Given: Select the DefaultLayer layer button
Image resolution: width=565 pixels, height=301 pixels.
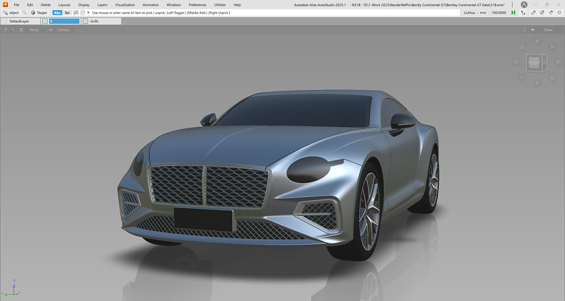Looking at the screenshot, I should click(19, 21).
